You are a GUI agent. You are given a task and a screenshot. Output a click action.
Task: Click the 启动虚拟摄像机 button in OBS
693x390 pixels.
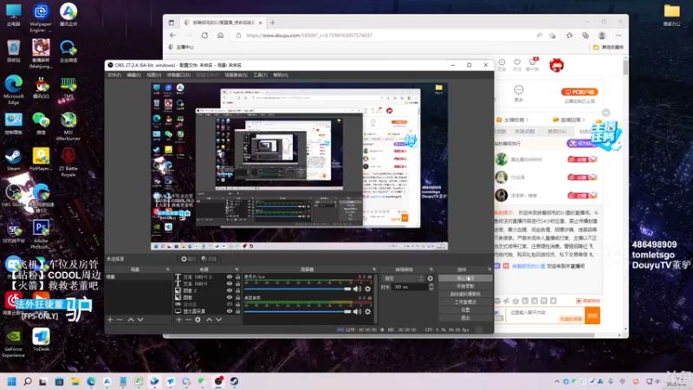465,294
